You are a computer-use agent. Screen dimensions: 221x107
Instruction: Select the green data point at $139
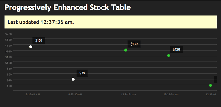[x=126, y=50]
